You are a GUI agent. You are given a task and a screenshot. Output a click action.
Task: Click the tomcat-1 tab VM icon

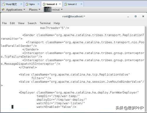point(44,4)
